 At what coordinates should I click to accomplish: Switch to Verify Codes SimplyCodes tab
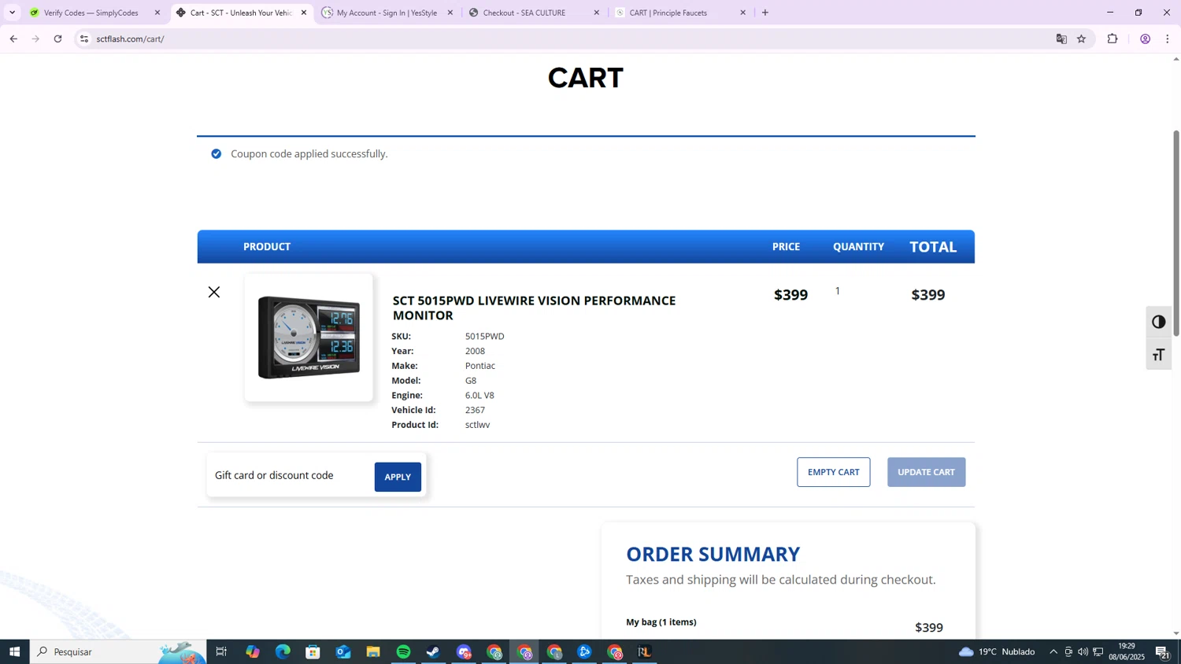[91, 13]
